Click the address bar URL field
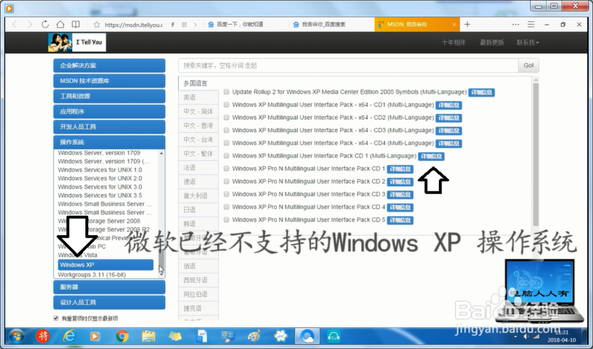 (x=133, y=24)
